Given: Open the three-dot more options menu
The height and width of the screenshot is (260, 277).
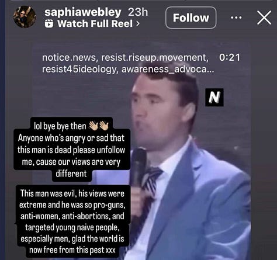Looking at the screenshot, I should 236,18.
